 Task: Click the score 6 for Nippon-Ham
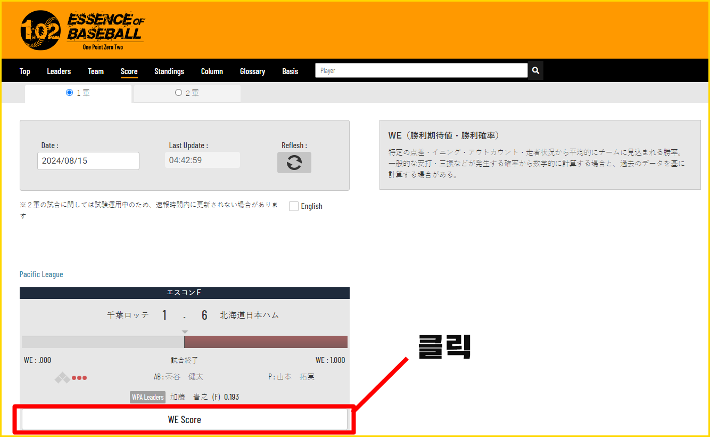[204, 315]
